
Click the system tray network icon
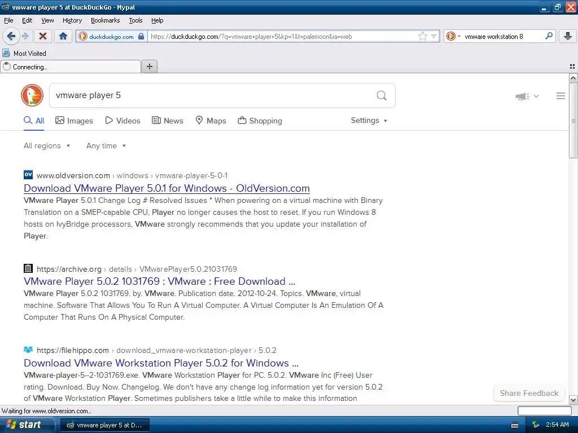(536, 425)
